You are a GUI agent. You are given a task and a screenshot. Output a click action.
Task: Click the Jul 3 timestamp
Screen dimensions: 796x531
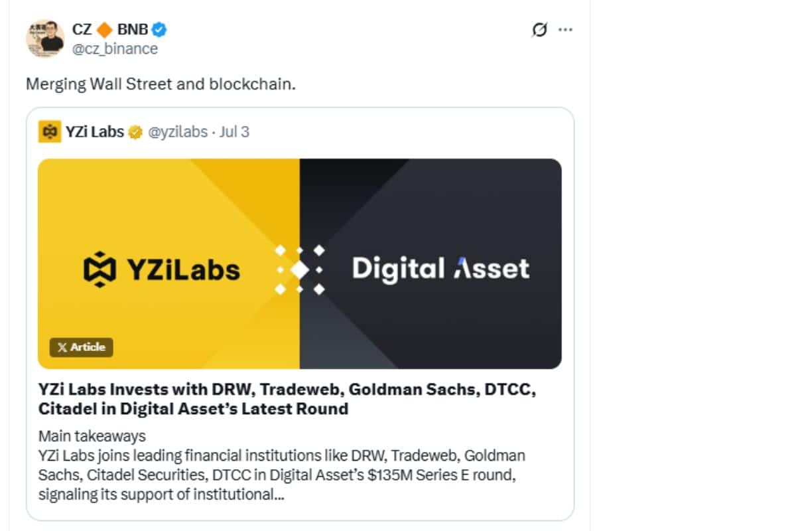234,132
